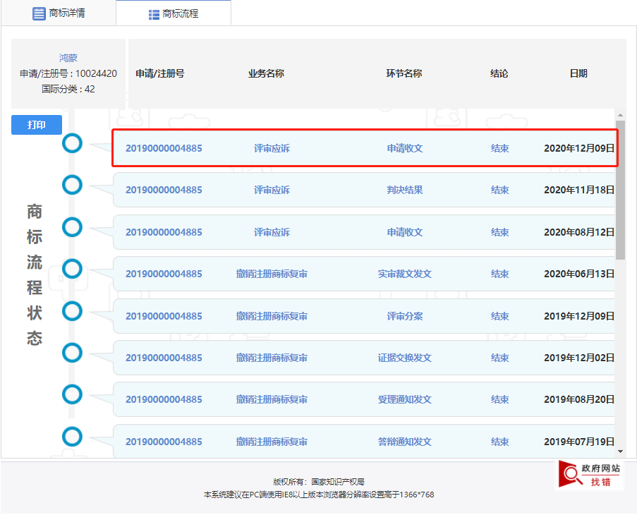Click scrollbar up arrow in process list
This screenshot has height=515, width=637.
[620, 116]
